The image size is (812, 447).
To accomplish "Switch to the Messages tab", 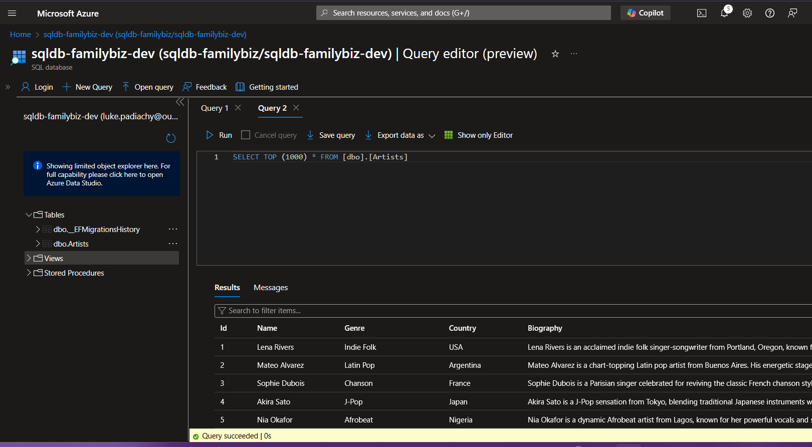I will pyautogui.click(x=271, y=288).
